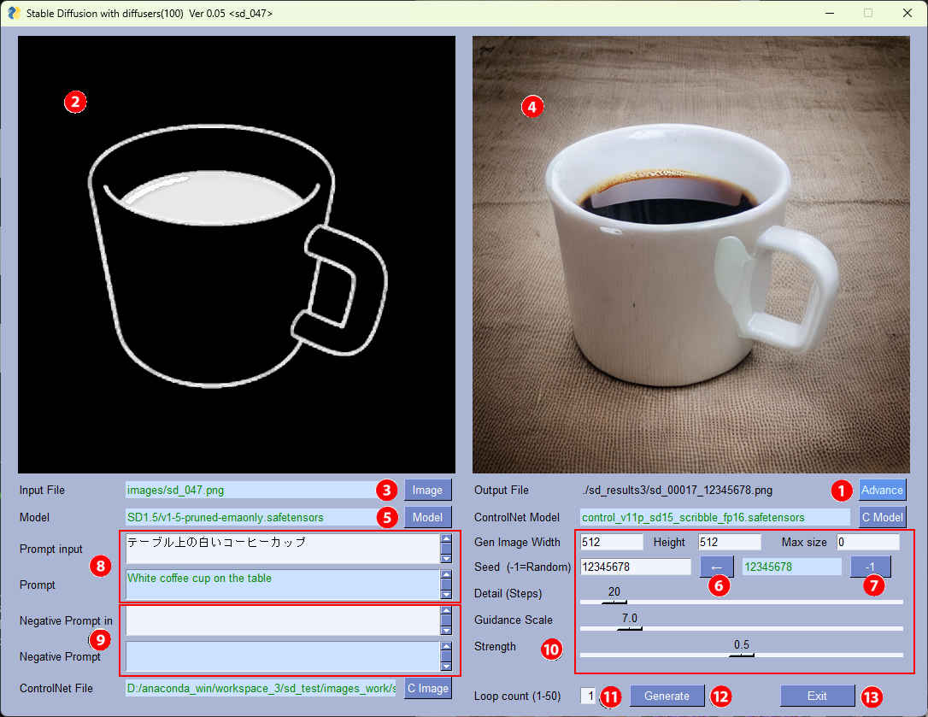Open the Model selection button

point(427,517)
